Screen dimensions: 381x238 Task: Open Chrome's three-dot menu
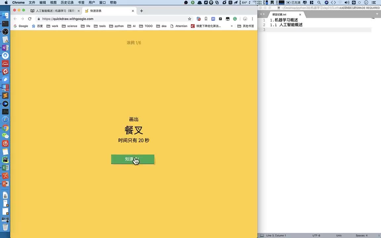252,19
